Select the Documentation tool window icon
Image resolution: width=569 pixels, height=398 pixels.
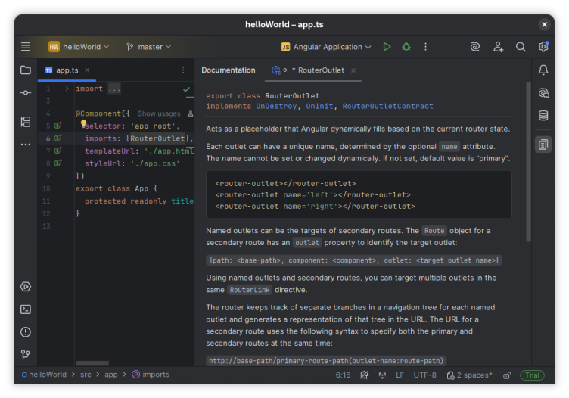[543, 145]
